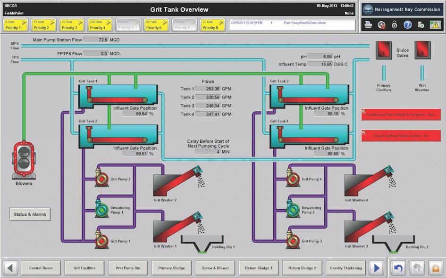This screenshot has height=278, width=446.
Task: Click the reports icon next to help
Action: click(x=420, y=25)
